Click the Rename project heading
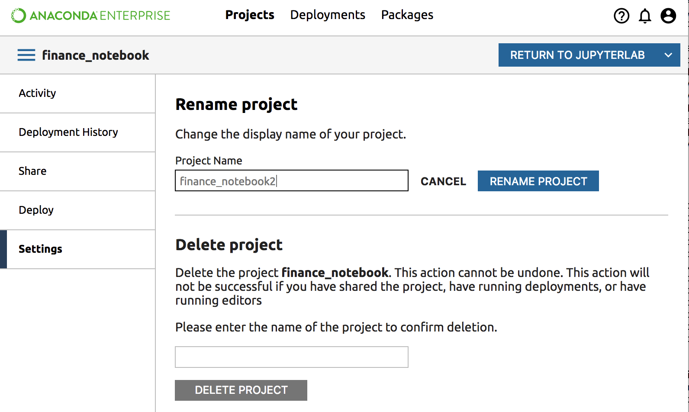689x412 pixels. [x=236, y=105]
